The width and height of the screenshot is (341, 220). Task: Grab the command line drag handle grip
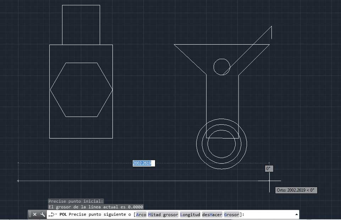pyautogui.click(x=30, y=215)
